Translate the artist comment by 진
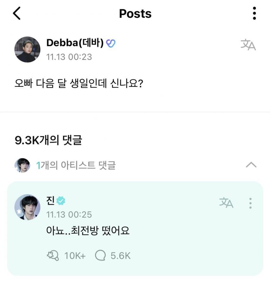270x287 pixels. click(226, 202)
